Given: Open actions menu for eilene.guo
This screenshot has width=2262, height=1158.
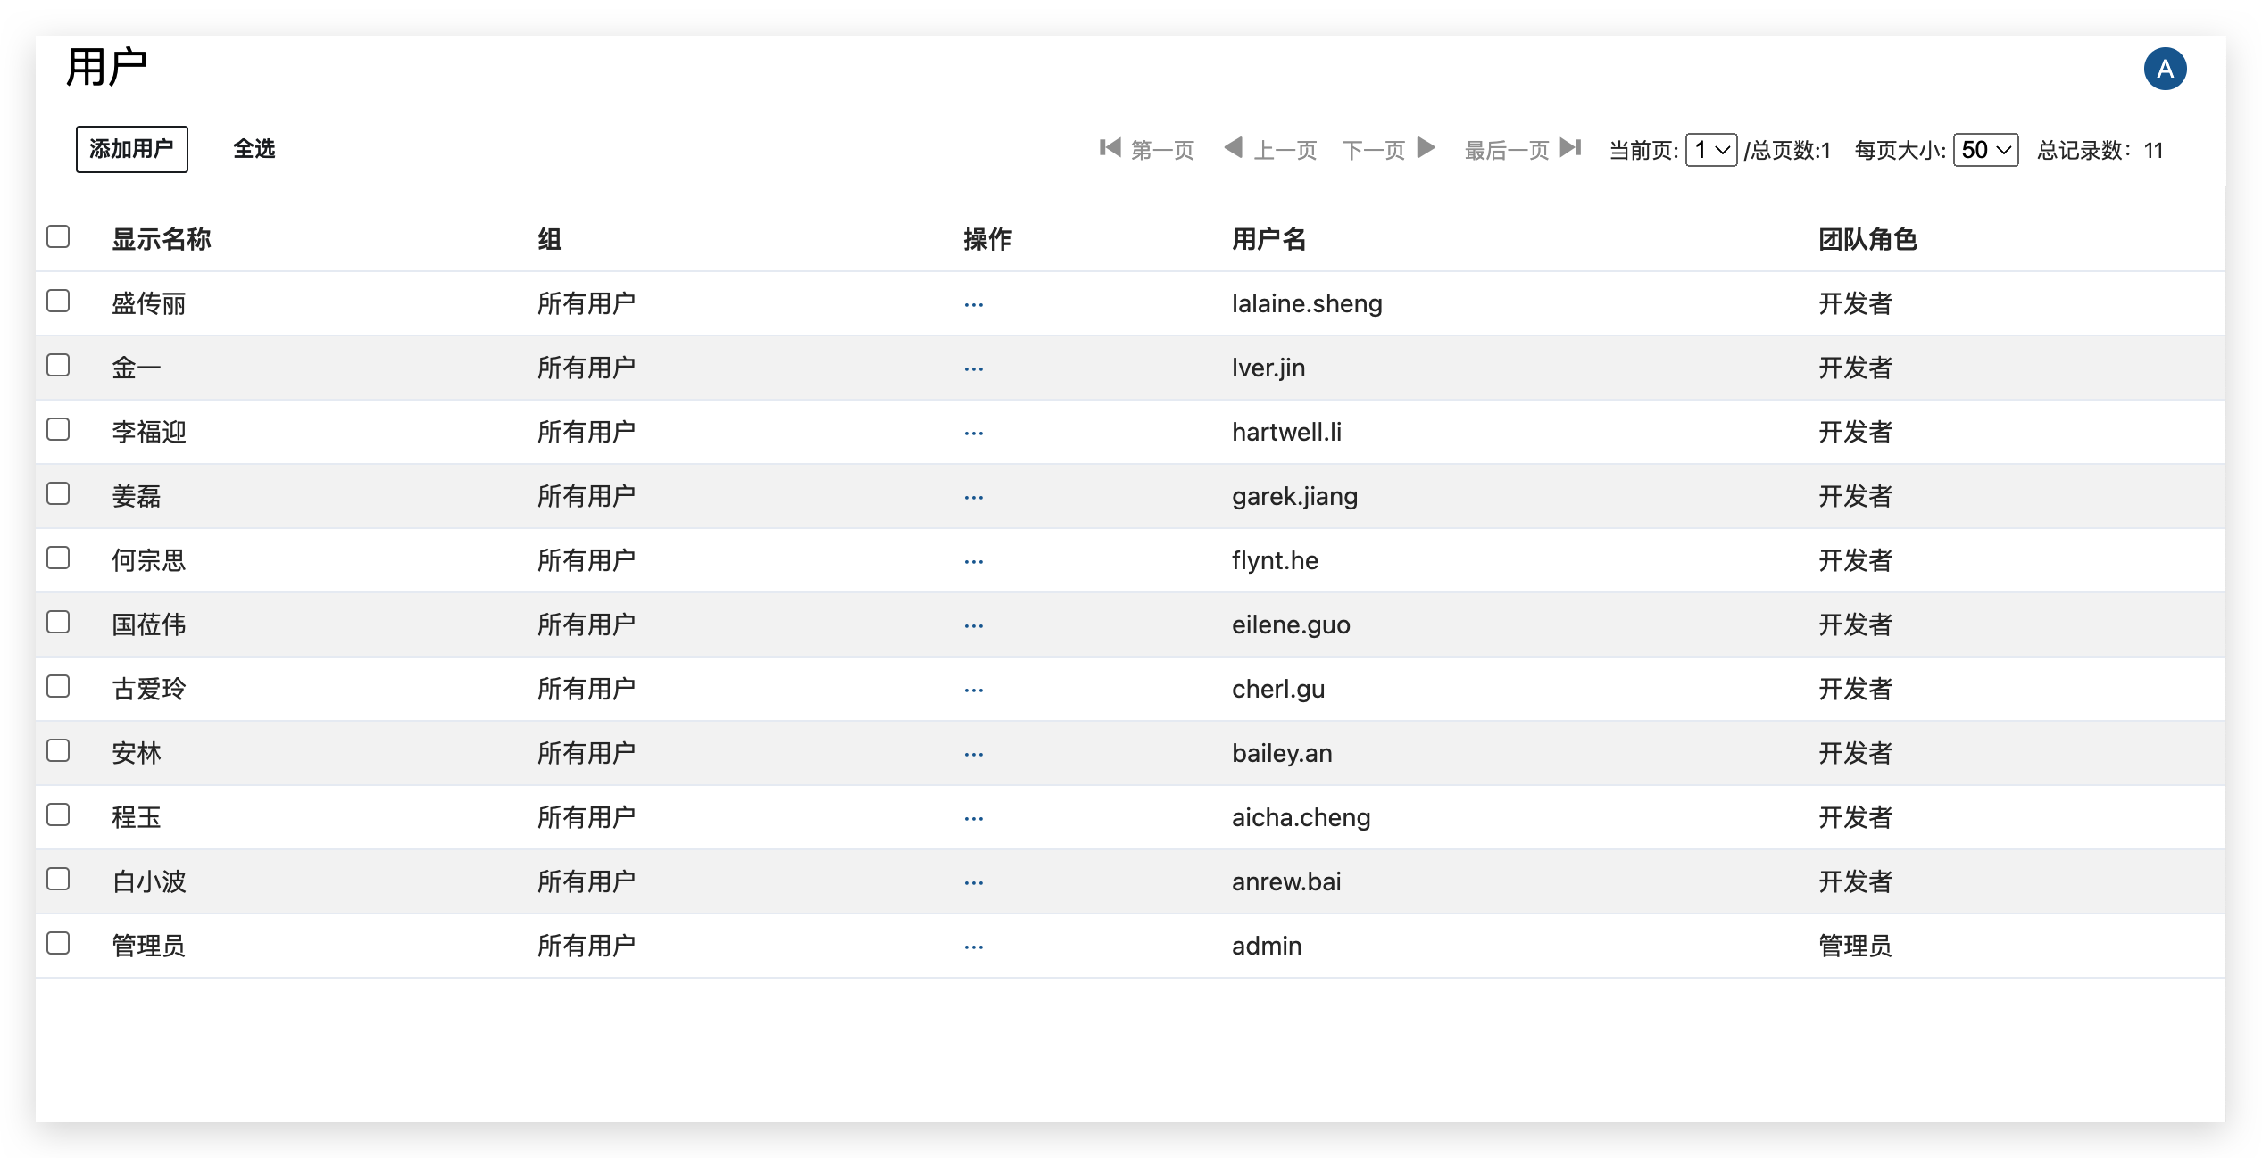Looking at the screenshot, I should (973, 626).
